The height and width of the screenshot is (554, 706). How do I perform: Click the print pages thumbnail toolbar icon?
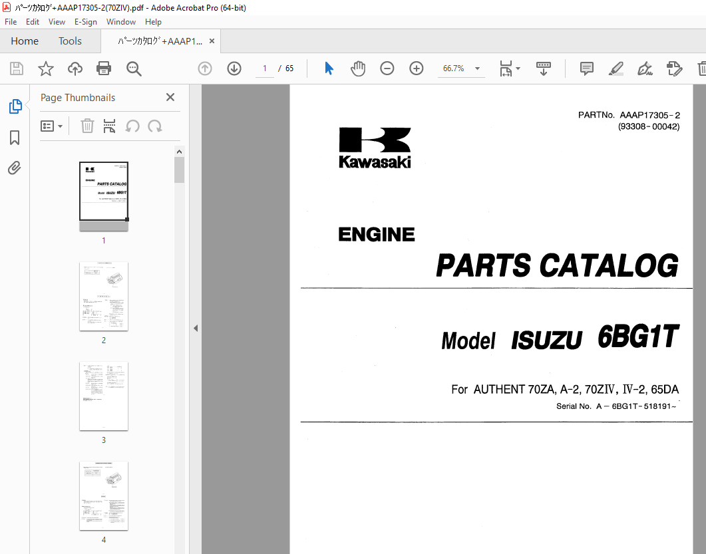109,126
